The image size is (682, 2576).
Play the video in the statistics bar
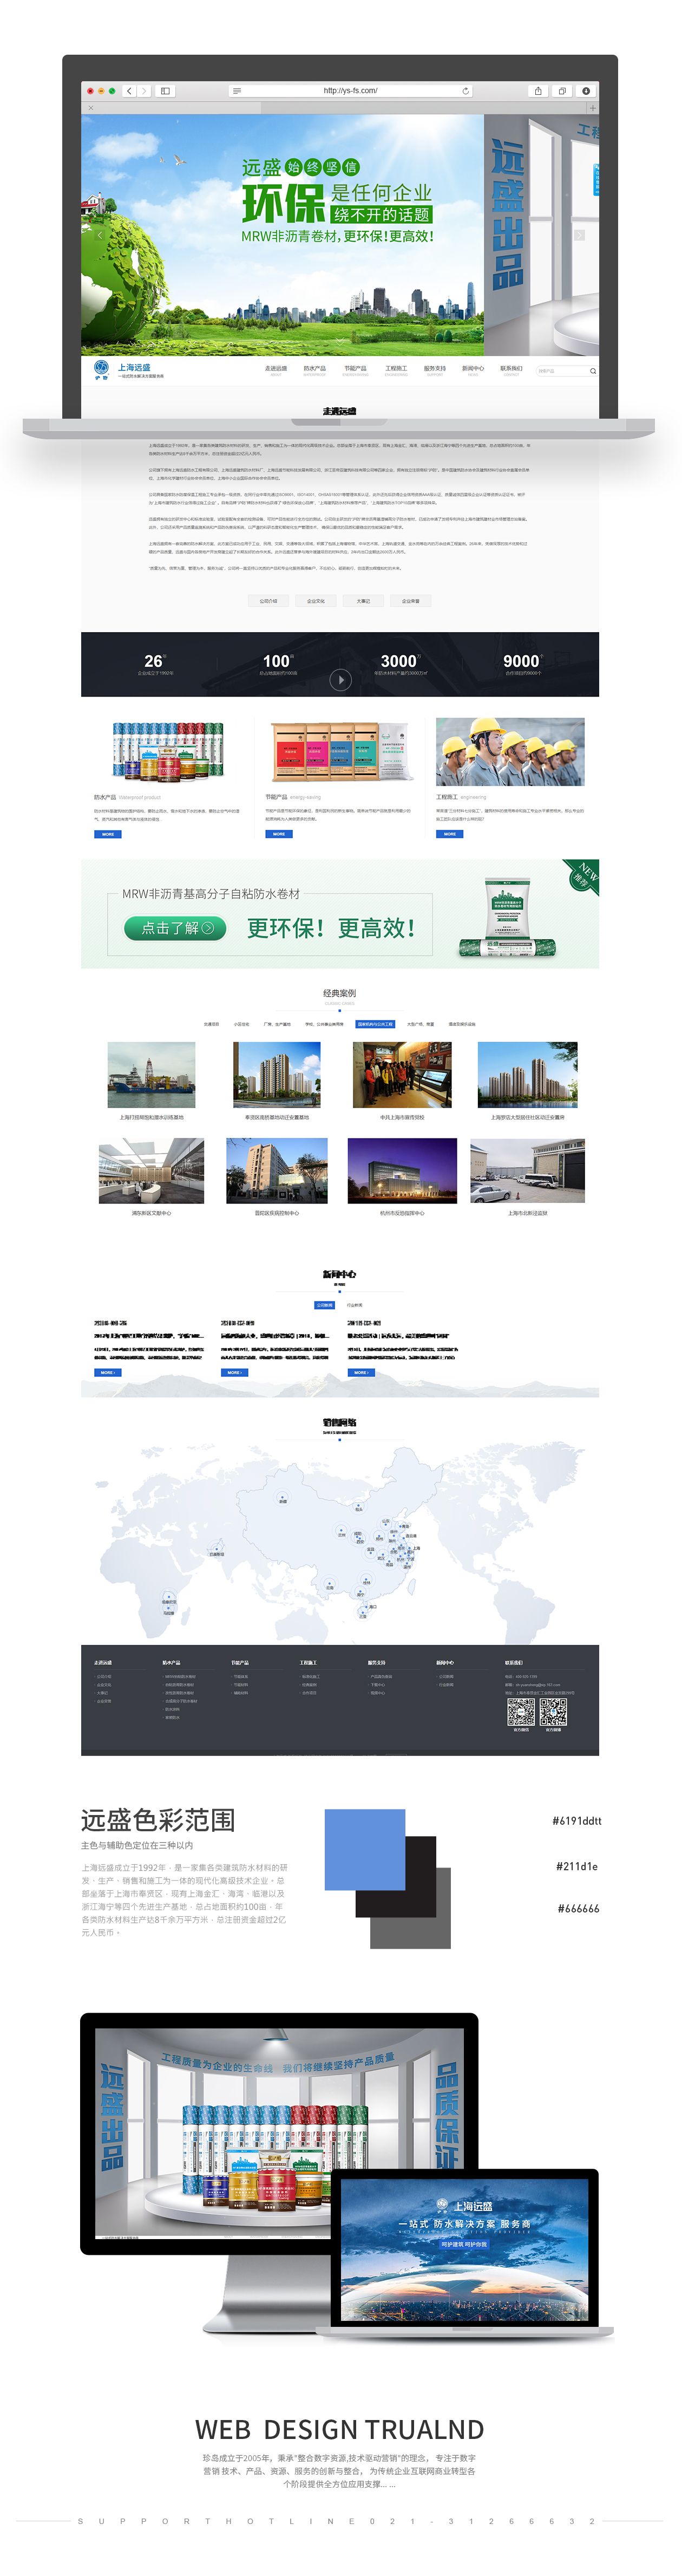[340, 680]
